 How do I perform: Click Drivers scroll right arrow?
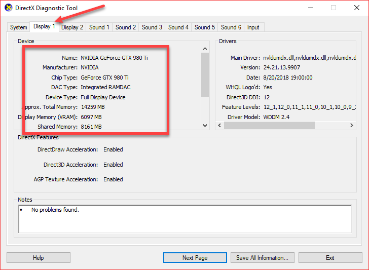click(x=352, y=125)
